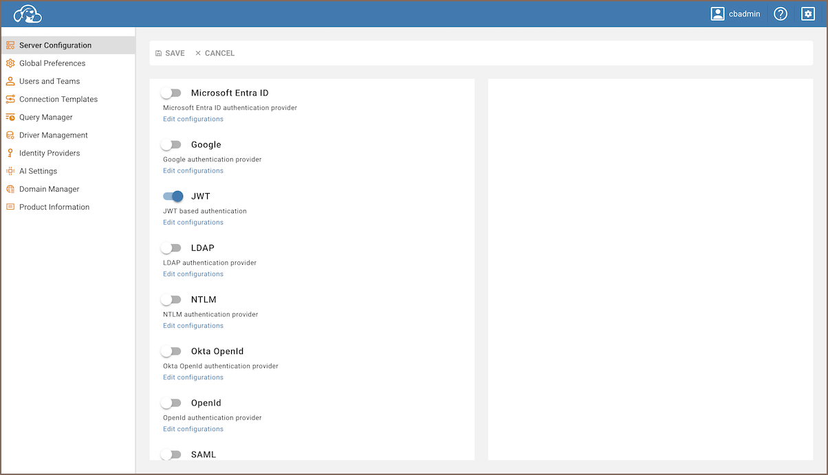
Task: Open the help question mark icon
Action: (780, 14)
